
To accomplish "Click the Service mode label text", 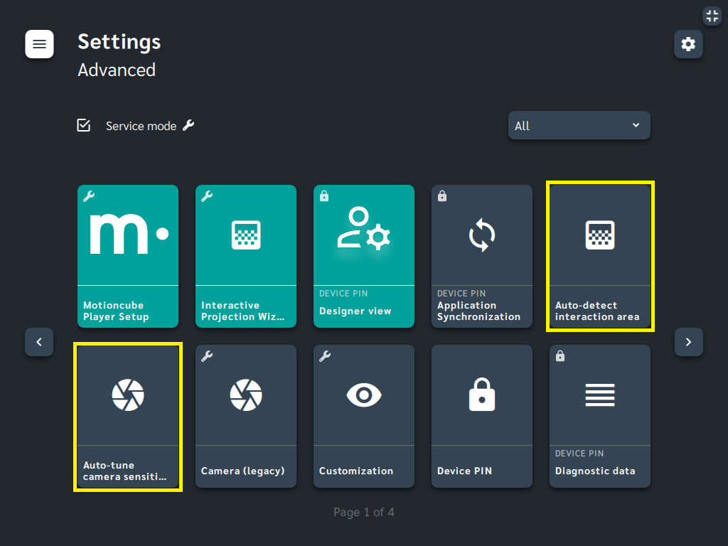I will 141,126.
